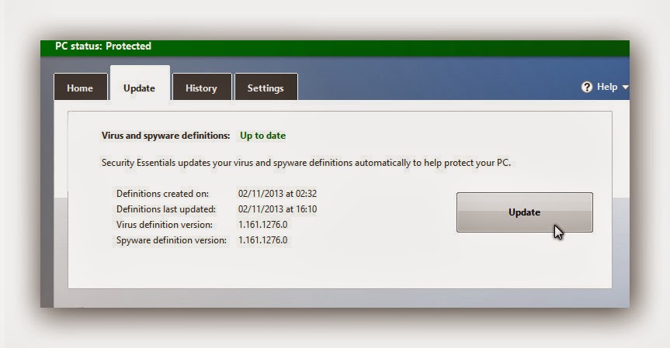Click the '02/11/2013 at 02:32' value
Viewport: 670px width, 348px height.
click(277, 194)
